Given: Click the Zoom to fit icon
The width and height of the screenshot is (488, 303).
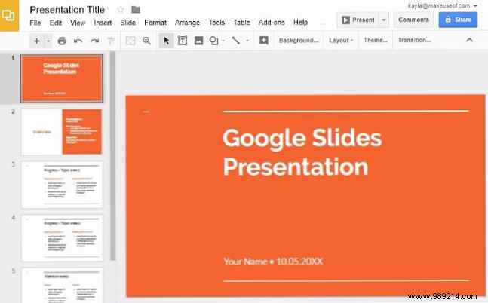Looking at the screenshot, I should coord(130,41).
